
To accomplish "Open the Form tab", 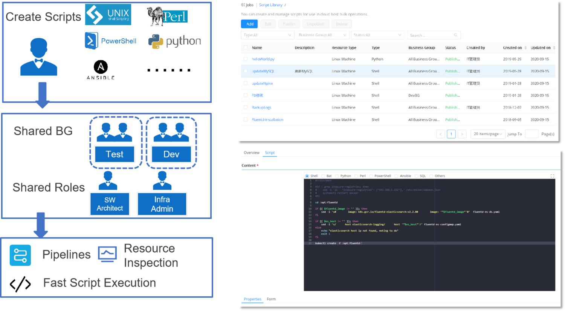I will point(271,299).
